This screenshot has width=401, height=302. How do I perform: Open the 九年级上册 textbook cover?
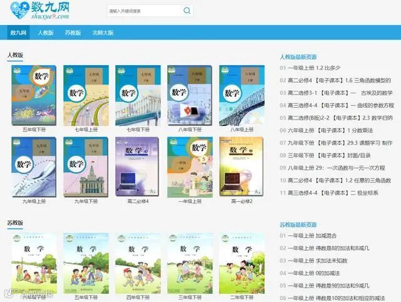click(34, 167)
